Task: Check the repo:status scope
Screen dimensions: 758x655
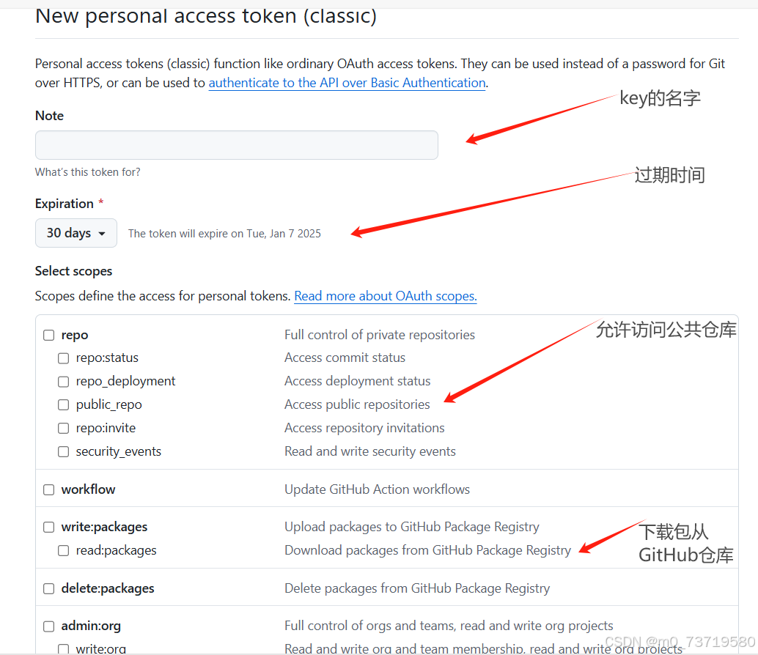Action: pos(63,358)
